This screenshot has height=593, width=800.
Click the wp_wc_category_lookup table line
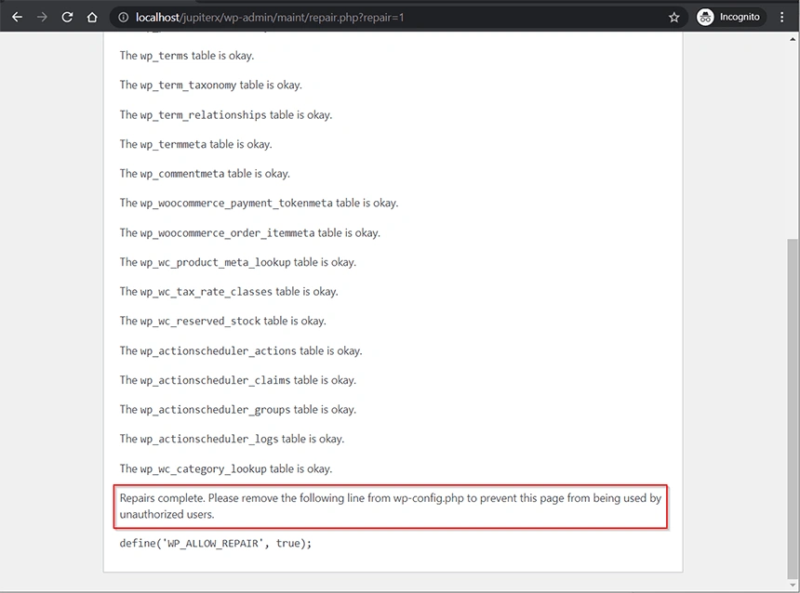point(225,468)
